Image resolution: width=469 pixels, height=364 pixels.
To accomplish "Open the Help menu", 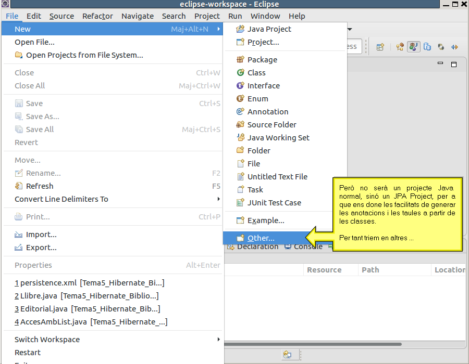I will (x=297, y=16).
